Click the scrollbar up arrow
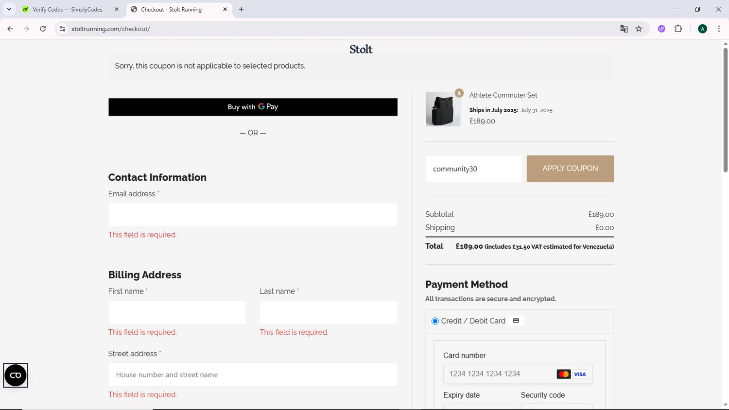The image size is (729, 410). 725,44
